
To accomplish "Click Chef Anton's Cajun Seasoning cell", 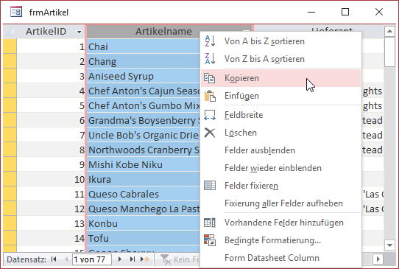I will 144,91.
